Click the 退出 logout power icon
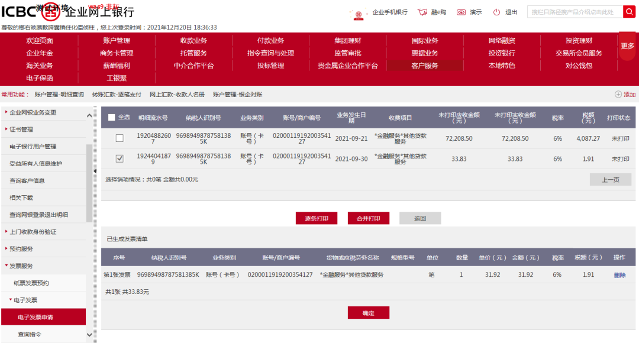Screen dimensions: 639x343 coord(498,11)
